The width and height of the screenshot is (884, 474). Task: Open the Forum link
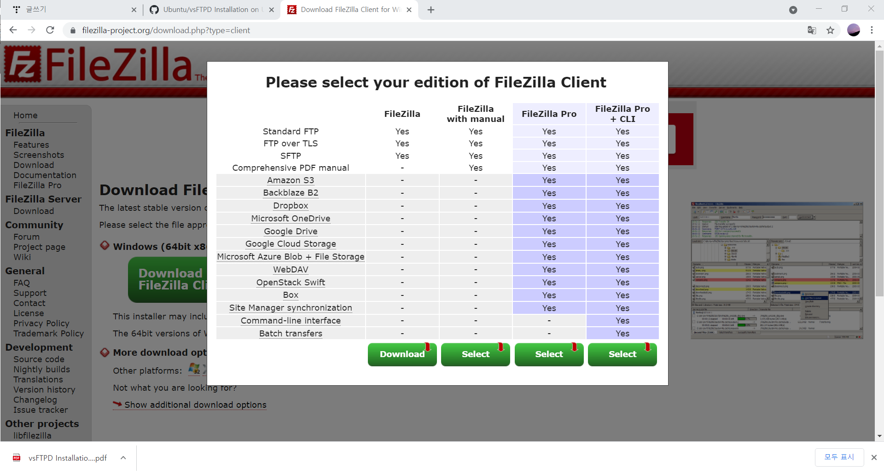click(26, 237)
